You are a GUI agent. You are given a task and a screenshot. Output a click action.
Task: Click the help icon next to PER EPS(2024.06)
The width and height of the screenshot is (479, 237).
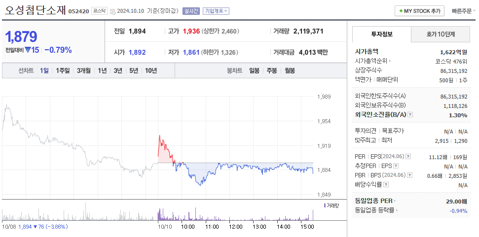408,157
